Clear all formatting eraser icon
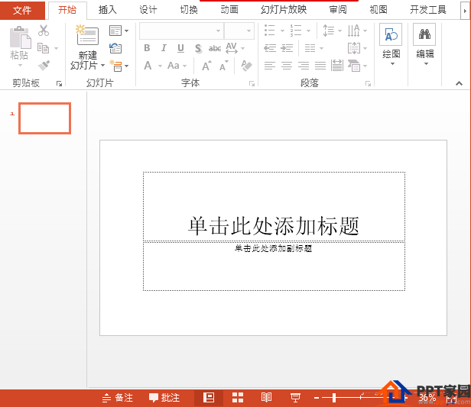The image size is (471, 407). pos(247,66)
